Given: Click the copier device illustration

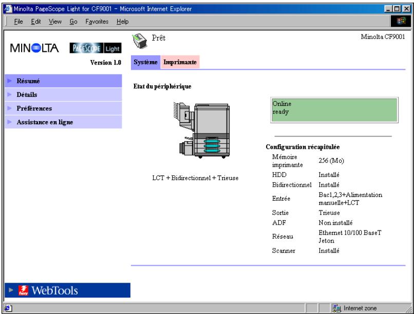Looking at the screenshot, I should click(201, 130).
